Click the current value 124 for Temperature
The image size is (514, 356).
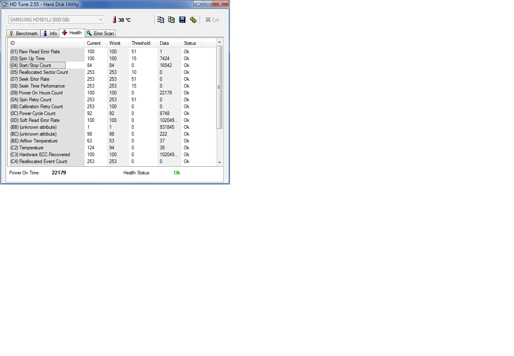point(91,148)
